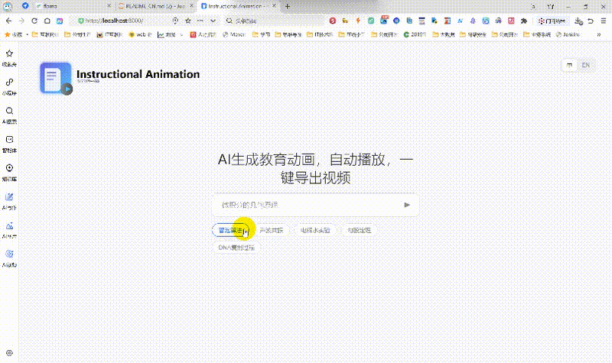
Task: Choose the second example topic chip
Action: [272, 230]
